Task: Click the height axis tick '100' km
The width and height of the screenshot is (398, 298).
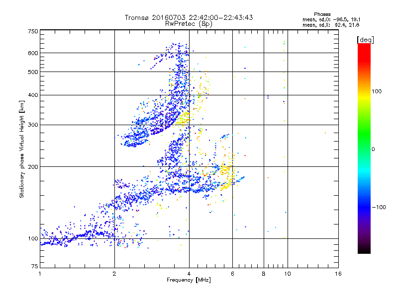Action: point(33,238)
